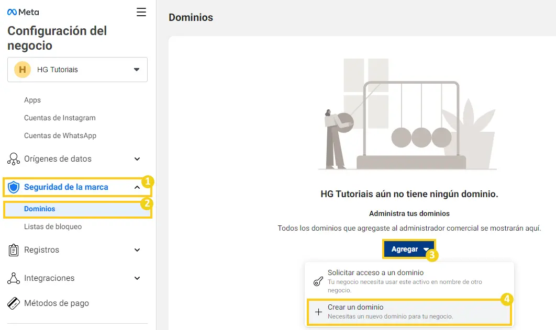Click the Registros label

pos(41,250)
